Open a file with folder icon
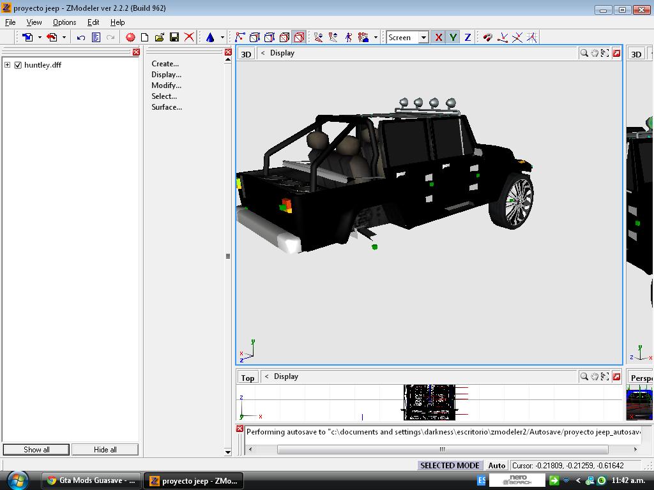Screen dimensions: 654x490 point(159,38)
